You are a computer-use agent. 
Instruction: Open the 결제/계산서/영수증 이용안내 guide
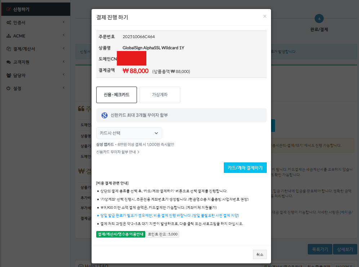click(x=121, y=234)
